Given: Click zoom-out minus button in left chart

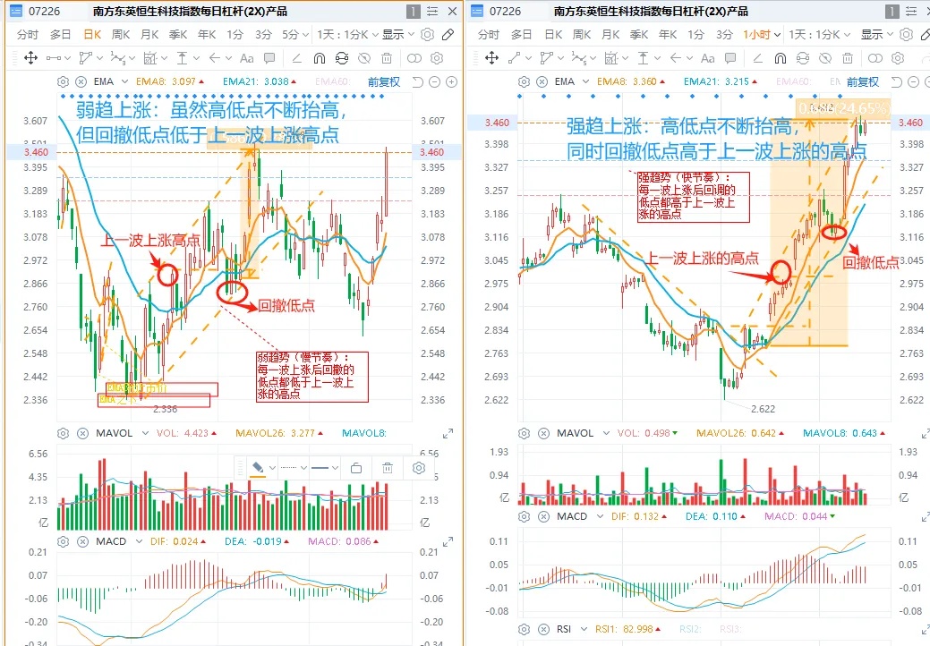Looking at the screenshot, I should (x=435, y=81).
